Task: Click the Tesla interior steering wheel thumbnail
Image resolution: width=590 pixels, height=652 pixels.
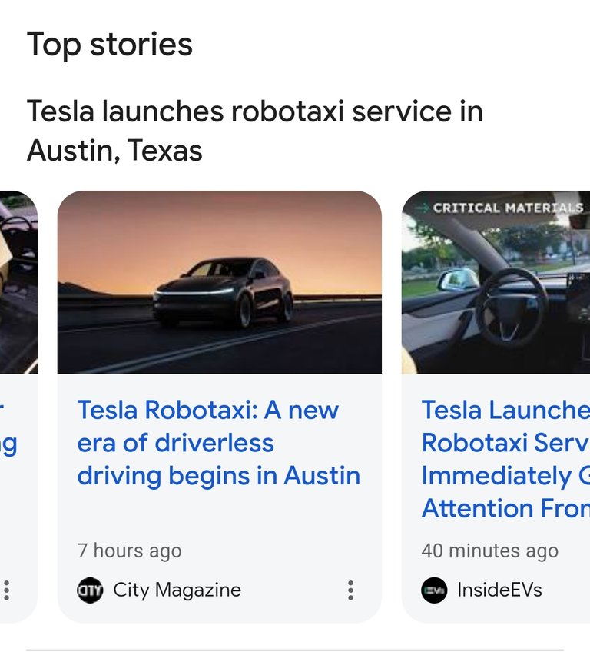Action: click(x=496, y=282)
